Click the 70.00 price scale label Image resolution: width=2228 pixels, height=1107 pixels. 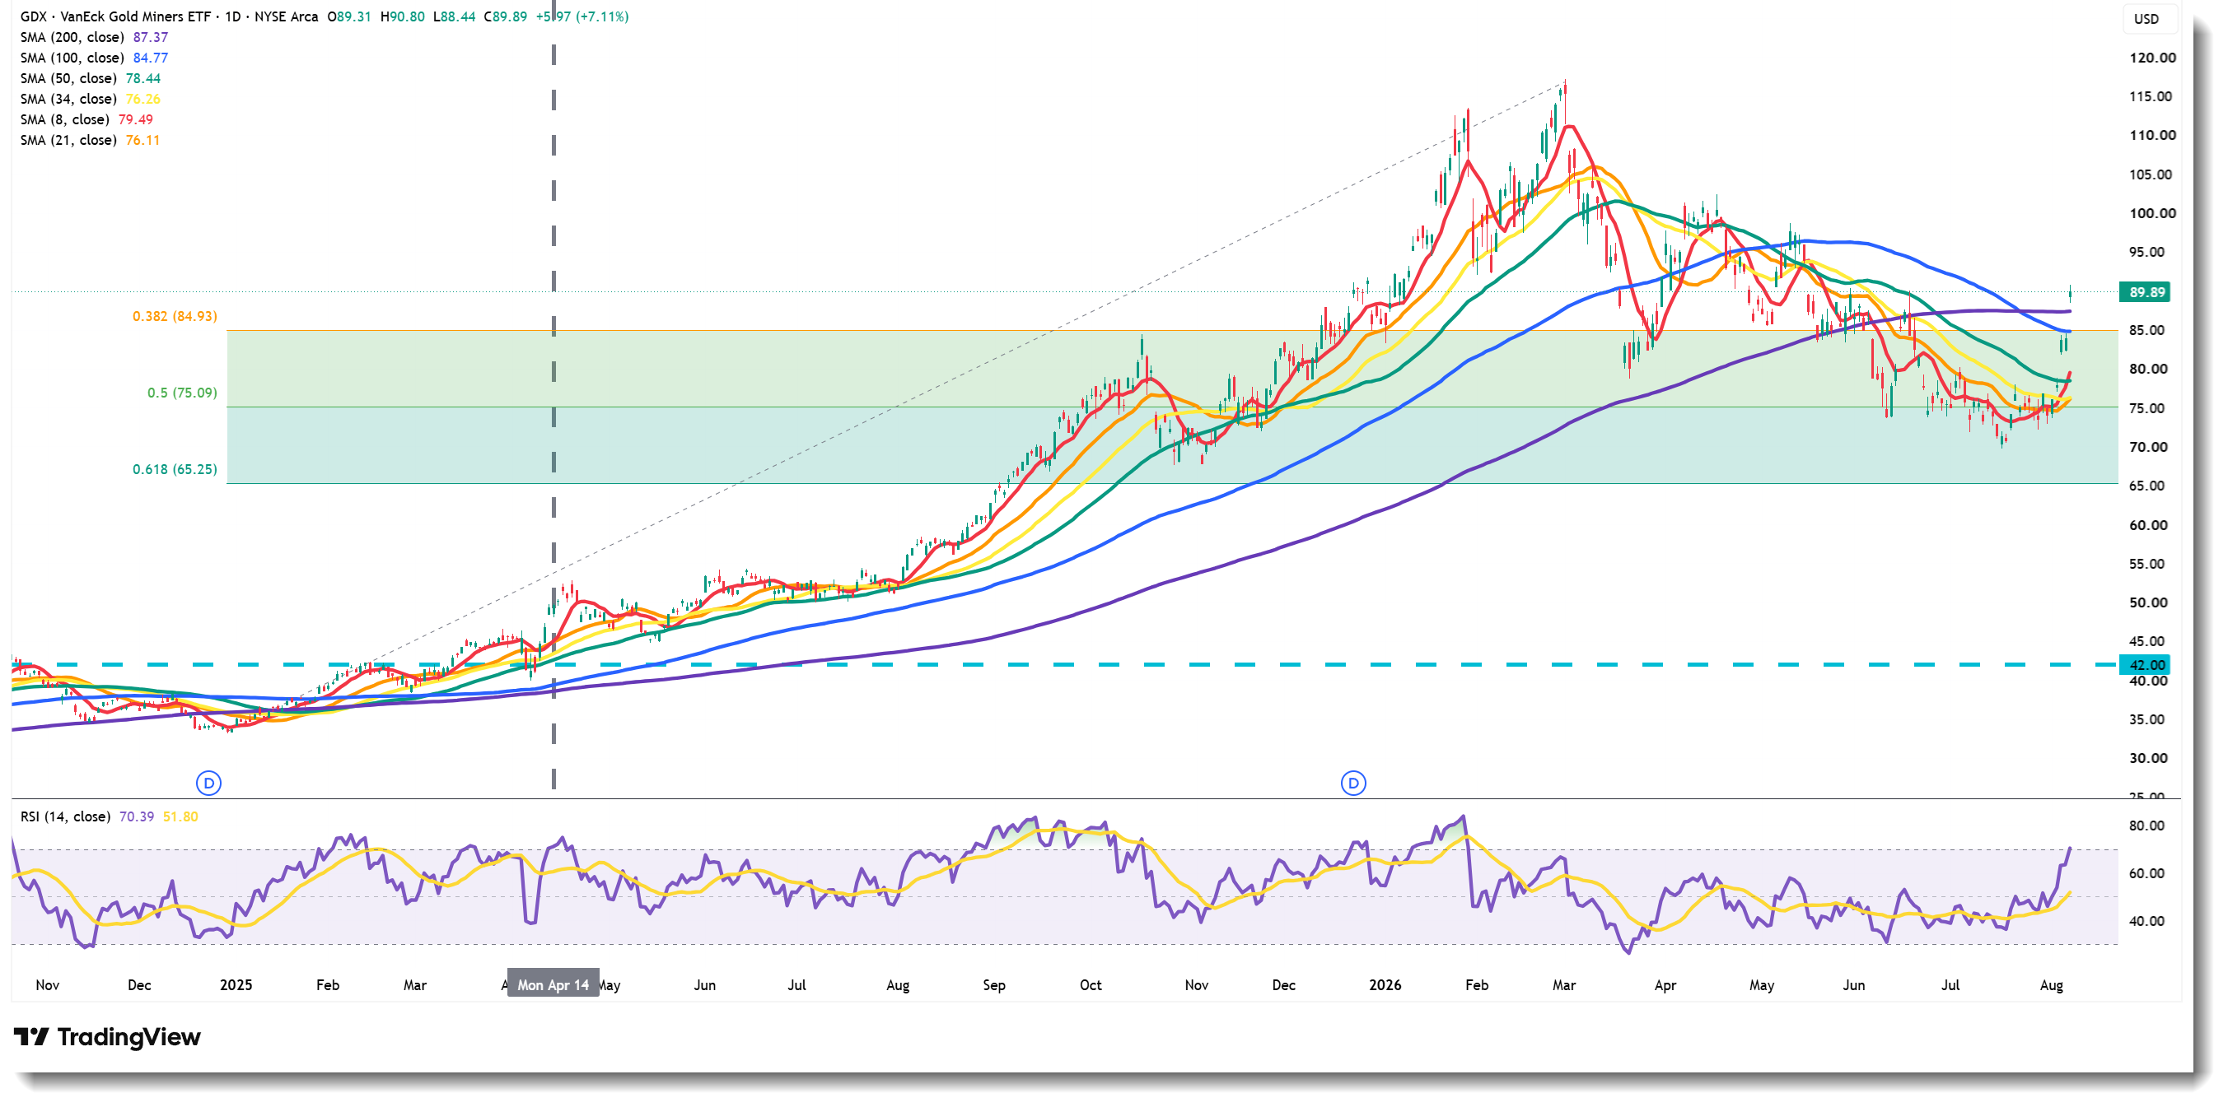pyautogui.click(x=2148, y=448)
